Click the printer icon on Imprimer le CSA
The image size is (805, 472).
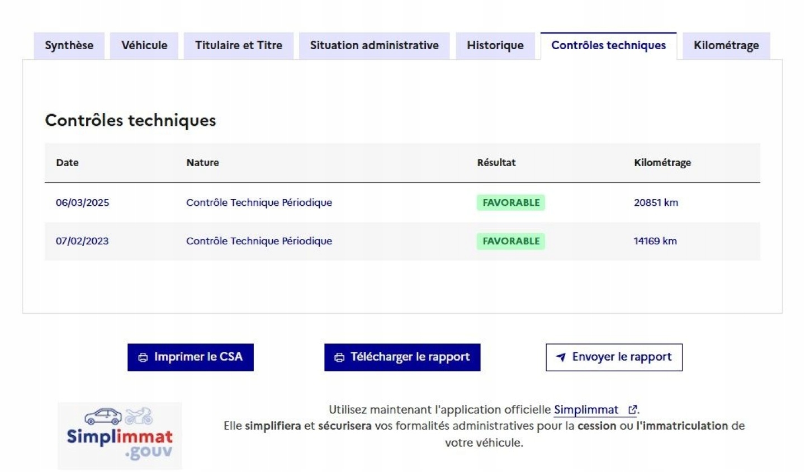pyautogui.click(x=143, y=357)
